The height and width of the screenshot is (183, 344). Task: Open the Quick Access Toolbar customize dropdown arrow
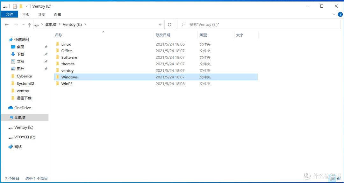click(x=26, y=7)
